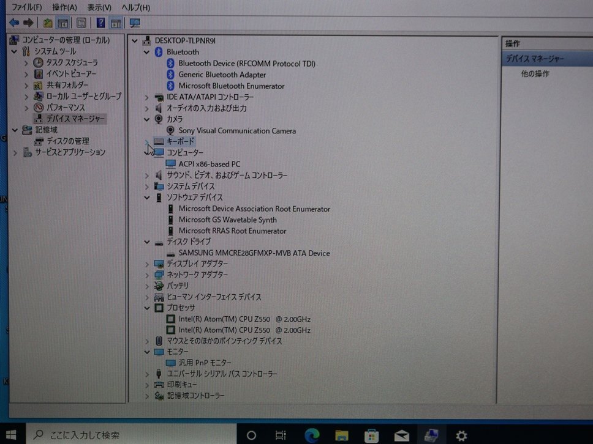
Task: Select 共有フォルダー in the tree
Action: coord(67,85)
